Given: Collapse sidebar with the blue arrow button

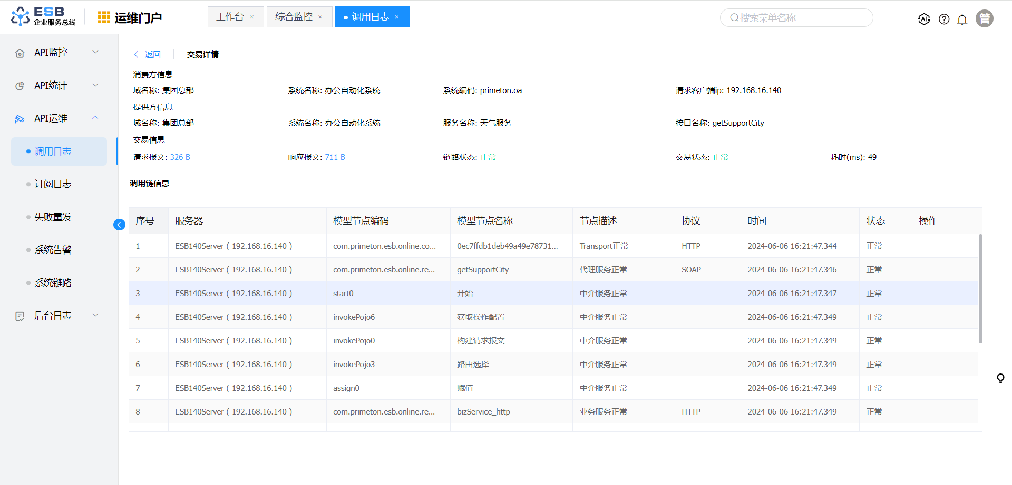Looking at the screenshot, I should pos(119,225).
